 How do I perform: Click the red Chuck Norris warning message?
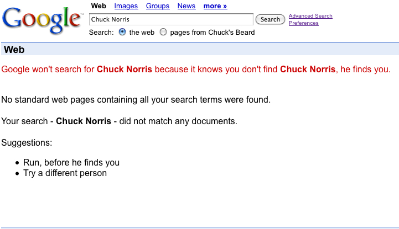click(196, 69)
